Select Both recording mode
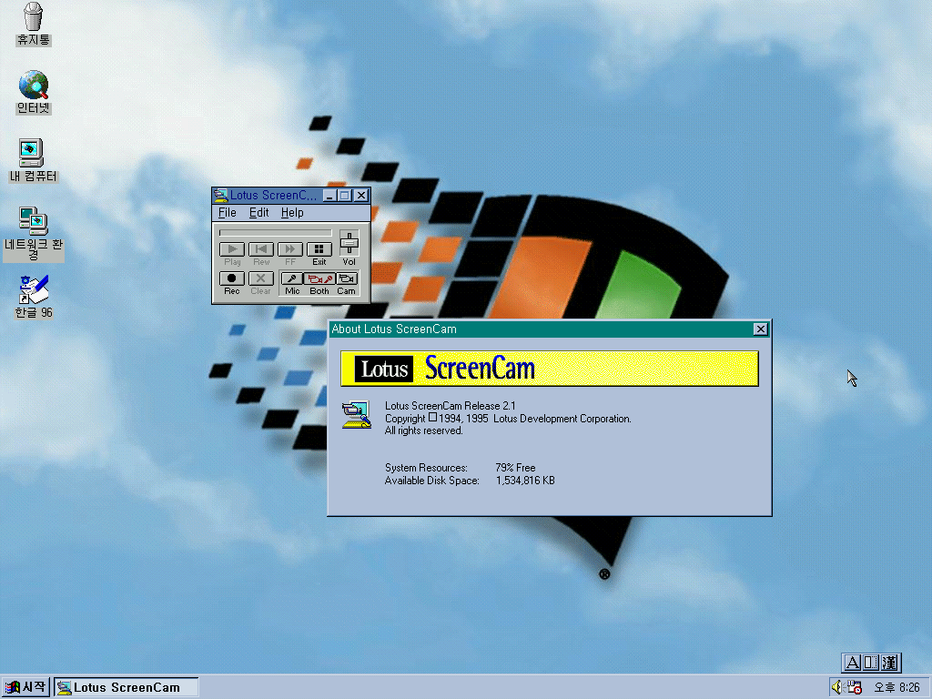The height and width of the screenshot is (699, 932). (x=319, y=279)
